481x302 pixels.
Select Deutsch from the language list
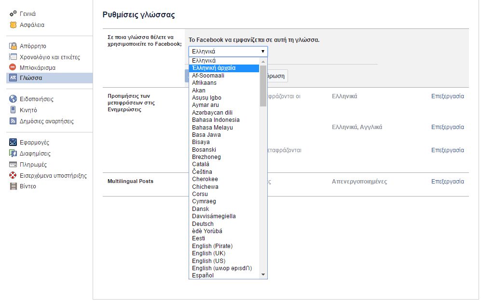click(203, 224)
